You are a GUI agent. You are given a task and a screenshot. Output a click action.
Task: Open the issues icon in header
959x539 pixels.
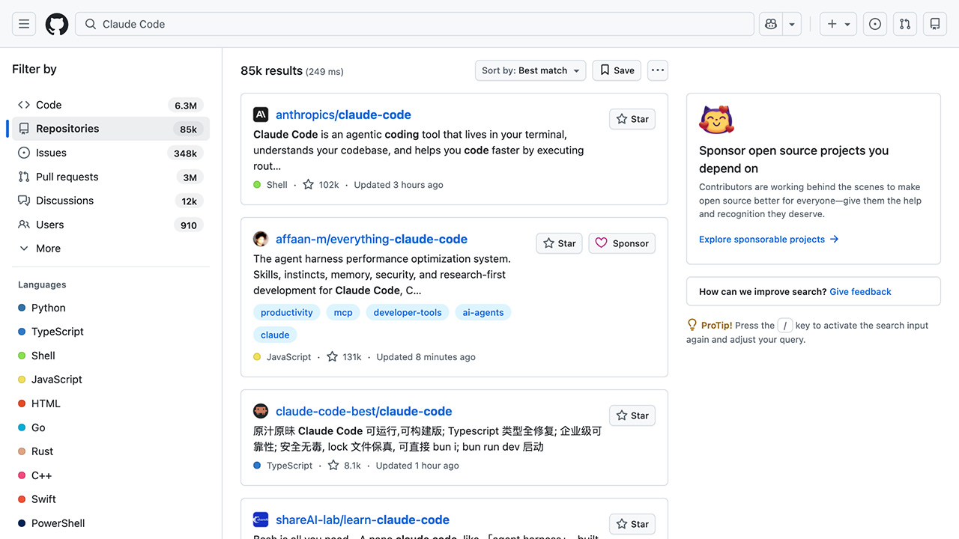pyautogui.click(x=875, y=24)
